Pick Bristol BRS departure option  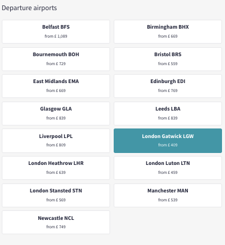tap(168, 59)
